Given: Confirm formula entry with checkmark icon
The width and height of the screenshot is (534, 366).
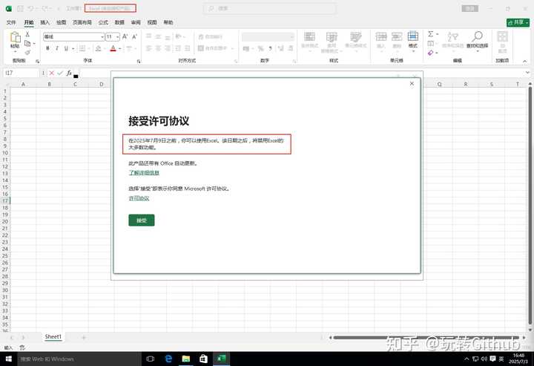Looking at the screenshot, I should [60, 73].
